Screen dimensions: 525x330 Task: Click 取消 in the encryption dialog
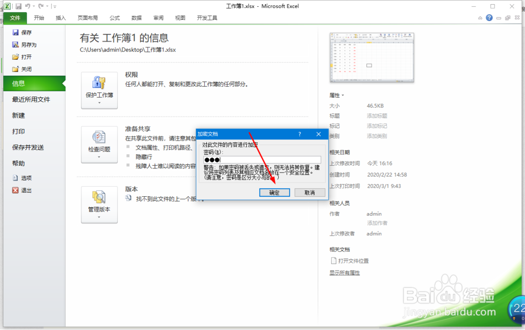[x=309, y=193]
